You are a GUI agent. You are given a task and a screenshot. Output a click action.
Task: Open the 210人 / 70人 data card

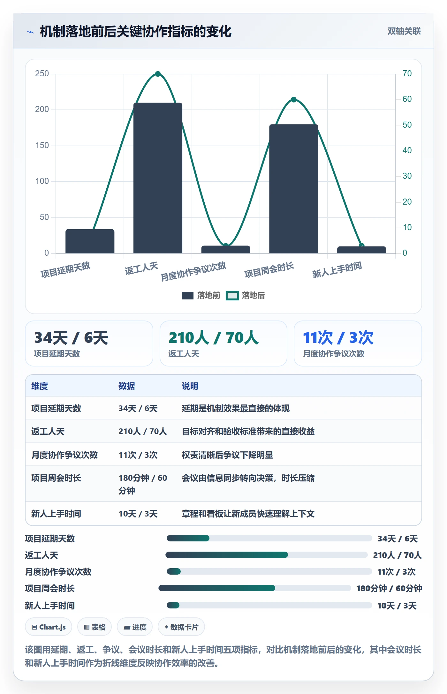[x=223, y=343]
